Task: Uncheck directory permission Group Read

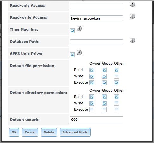Action: pyautogui.click(x=104, y=97)
